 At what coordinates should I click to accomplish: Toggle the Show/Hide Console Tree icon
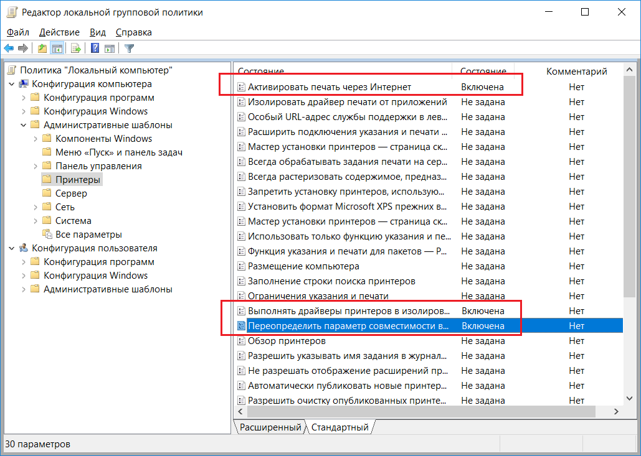[57, 49]
